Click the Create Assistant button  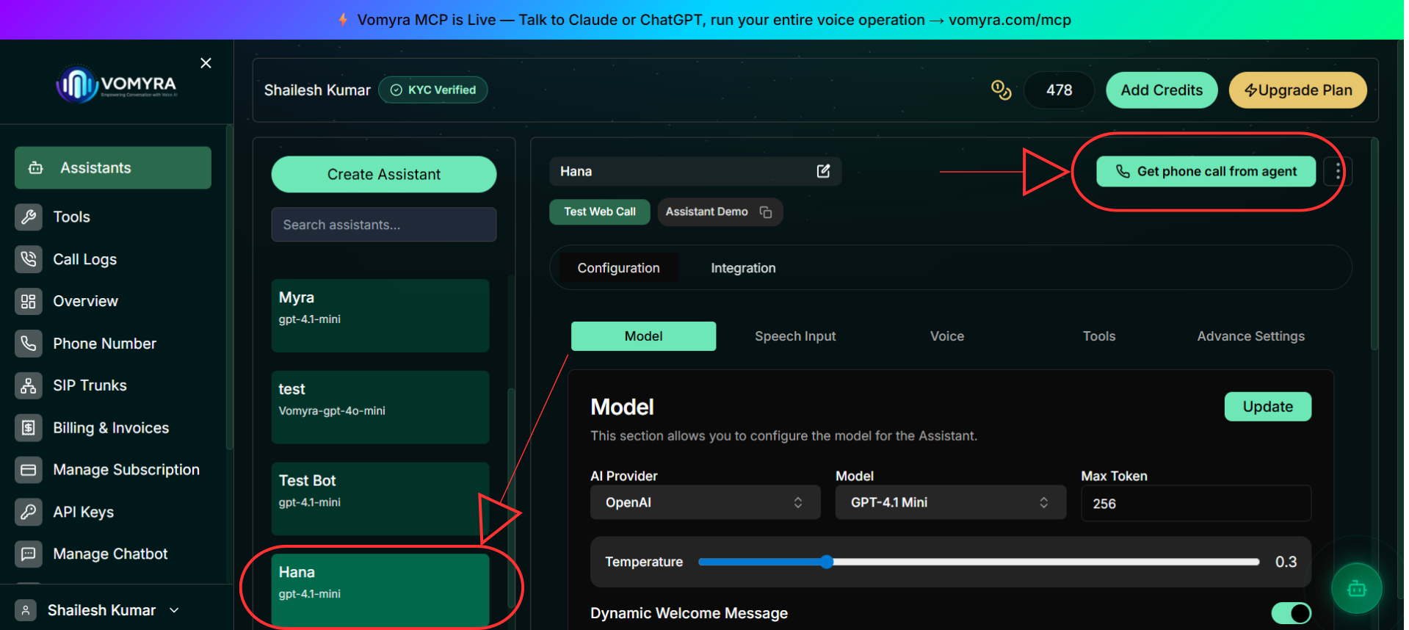[384, 175]
